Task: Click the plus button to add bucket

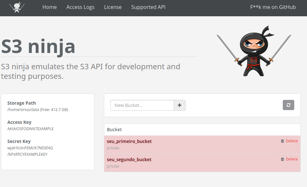Action: pyautogui.click(x=179, y=105)
